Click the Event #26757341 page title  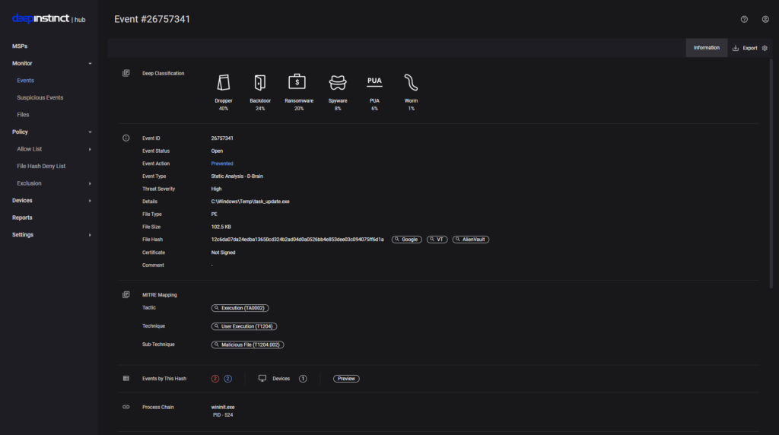click(x=152, y=19)
